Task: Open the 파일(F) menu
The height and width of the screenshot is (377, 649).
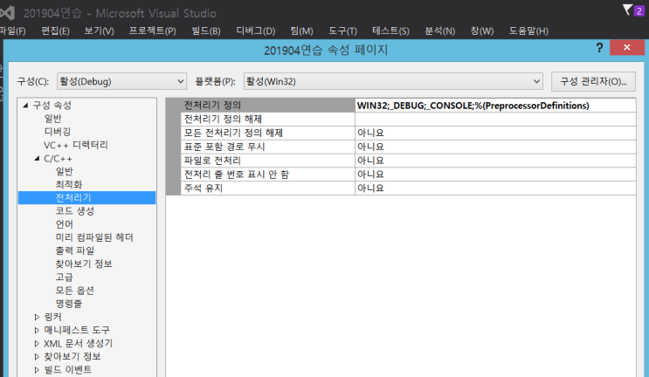Action: click(12, 31)
